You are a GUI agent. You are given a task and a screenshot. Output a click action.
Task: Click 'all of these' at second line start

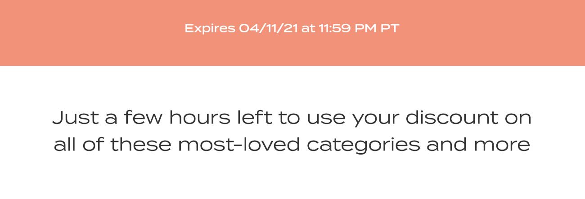coord(112,145)
